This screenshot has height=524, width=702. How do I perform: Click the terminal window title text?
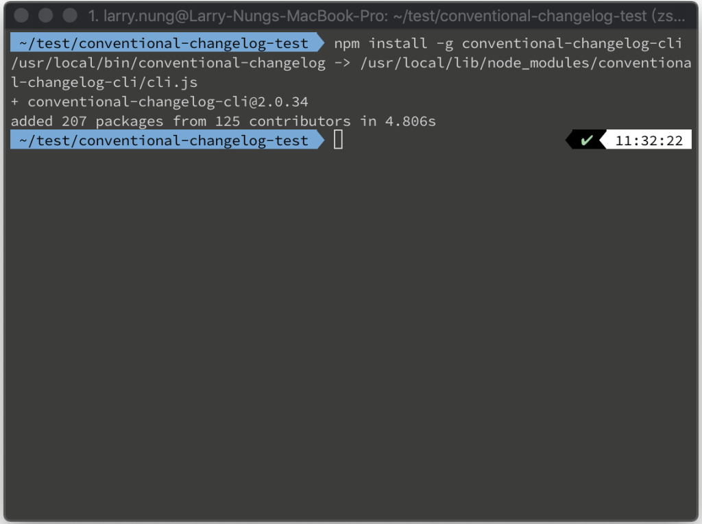[x=387, y=16]
